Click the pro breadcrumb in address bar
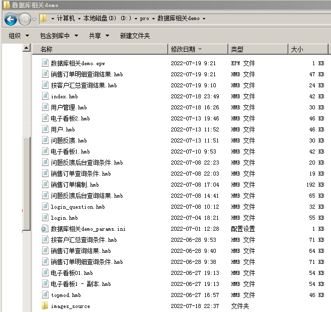The height and width of the screenshot is (312, 331). [x=144, y=19]
